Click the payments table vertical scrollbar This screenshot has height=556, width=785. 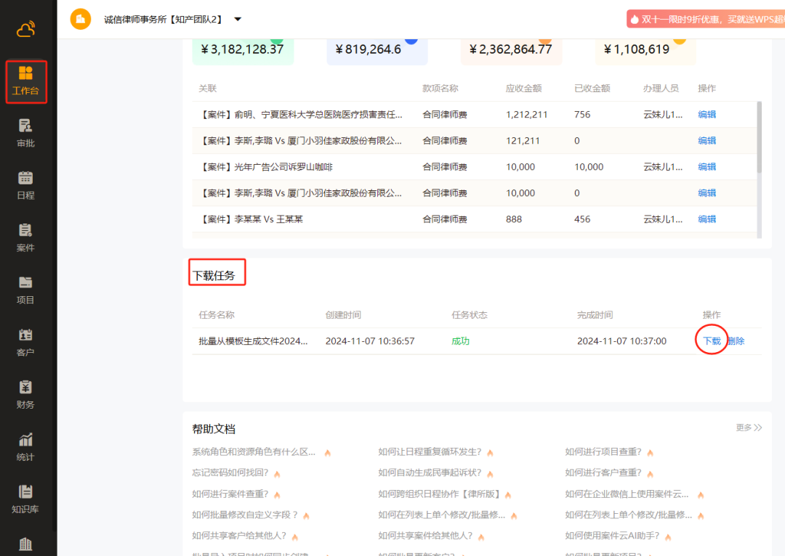point(760,138)
